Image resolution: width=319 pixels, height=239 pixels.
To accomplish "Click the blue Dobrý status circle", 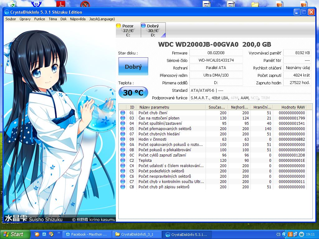I will click(143, 26).
